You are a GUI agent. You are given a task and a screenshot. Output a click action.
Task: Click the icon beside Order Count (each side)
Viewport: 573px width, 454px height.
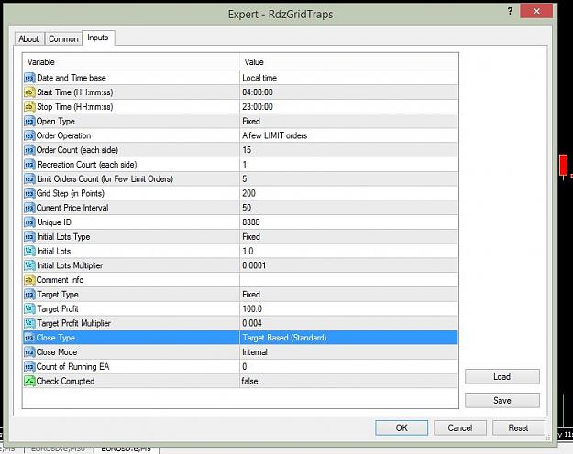[x=29, y=150]
